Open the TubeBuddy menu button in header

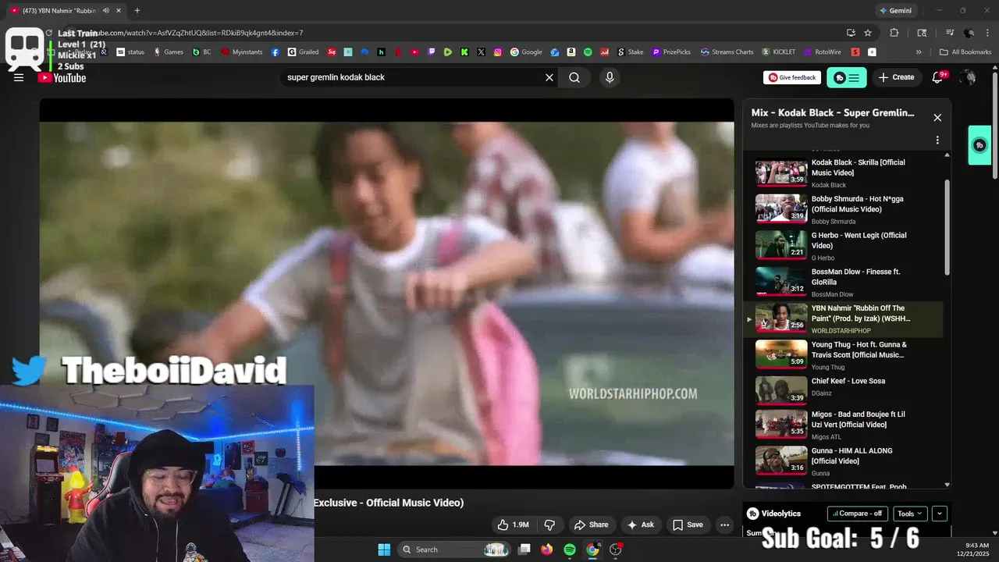(847, 77)
